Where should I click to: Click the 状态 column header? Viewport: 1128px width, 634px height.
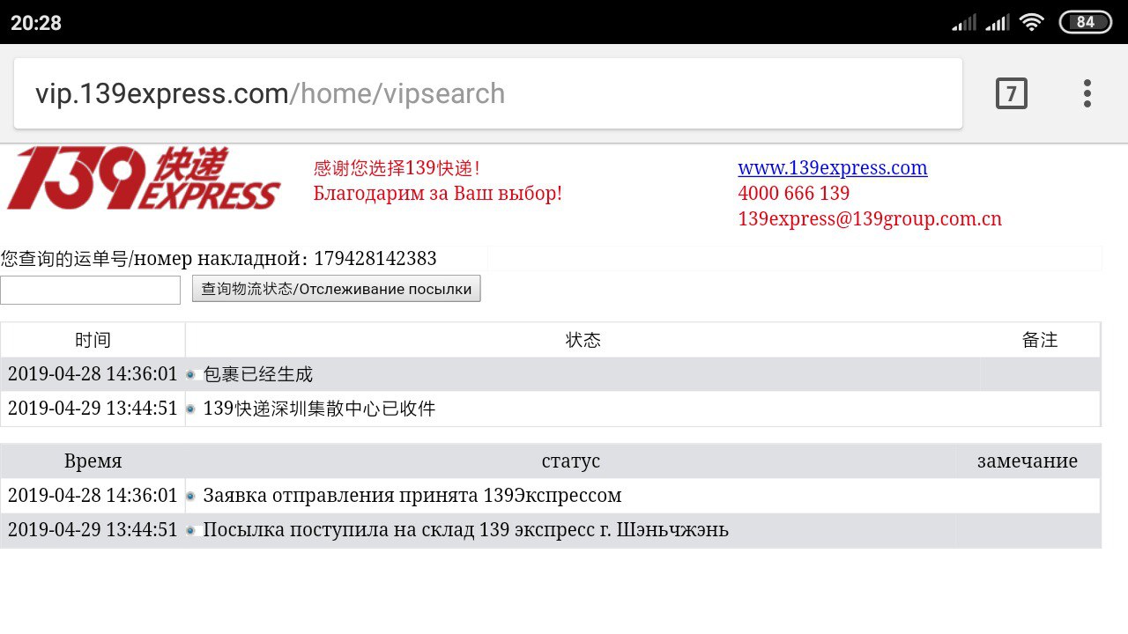pos(583,340)
